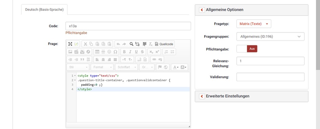Toggle Bold formatting
Screen dimensions: 320x129
124,52
